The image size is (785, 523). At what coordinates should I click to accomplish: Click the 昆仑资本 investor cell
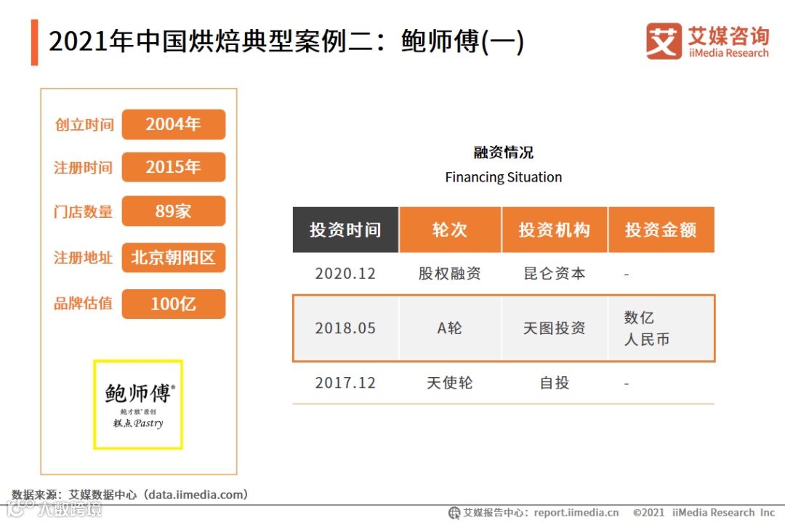coord(555,274)
